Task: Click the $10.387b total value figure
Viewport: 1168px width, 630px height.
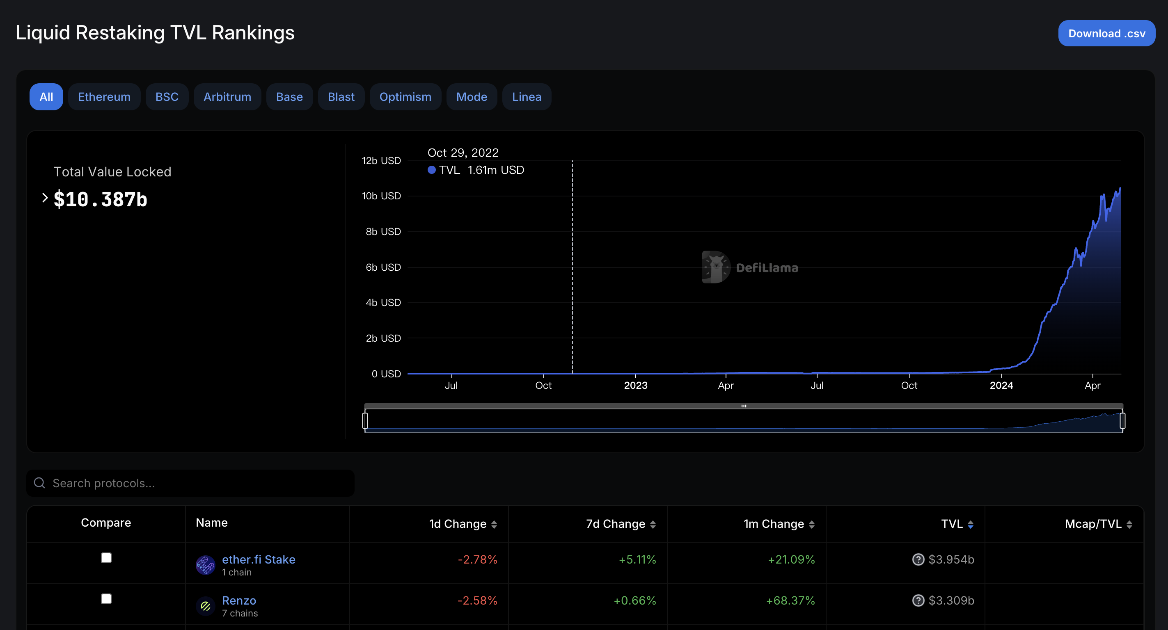Action: [100, 199]
